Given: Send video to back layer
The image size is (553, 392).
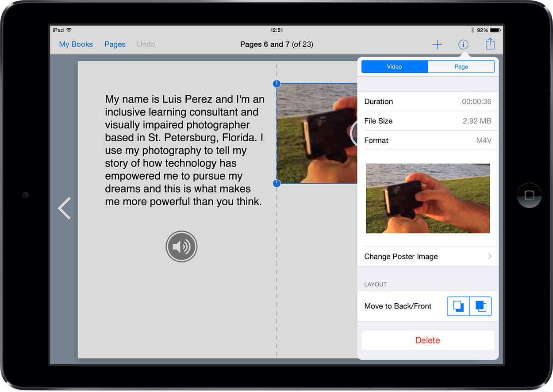Looking at the screenshot, I should click(458, 306).
